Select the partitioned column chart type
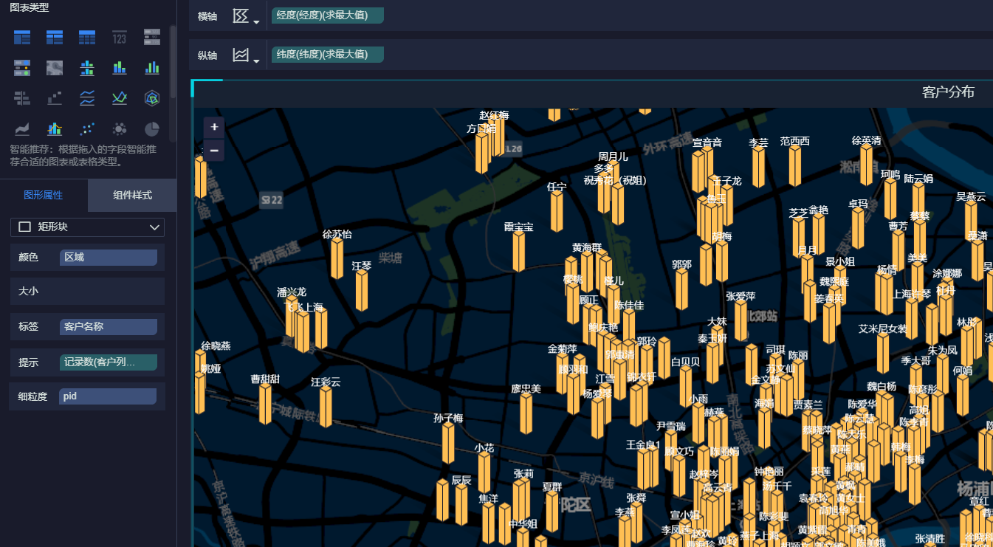 coord(87,68)
